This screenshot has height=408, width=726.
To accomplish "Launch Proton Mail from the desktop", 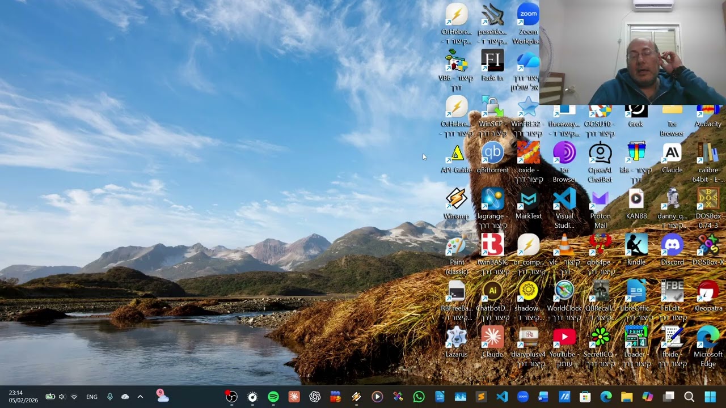I will 600,208.
